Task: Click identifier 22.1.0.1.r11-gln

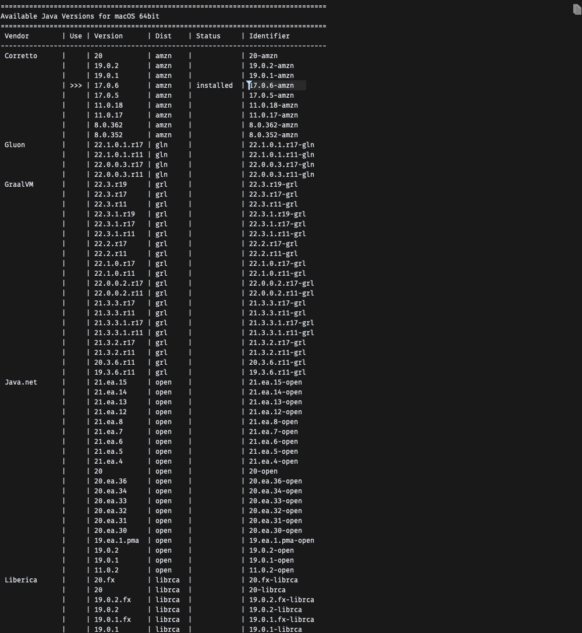Action: tap(282, 155)
